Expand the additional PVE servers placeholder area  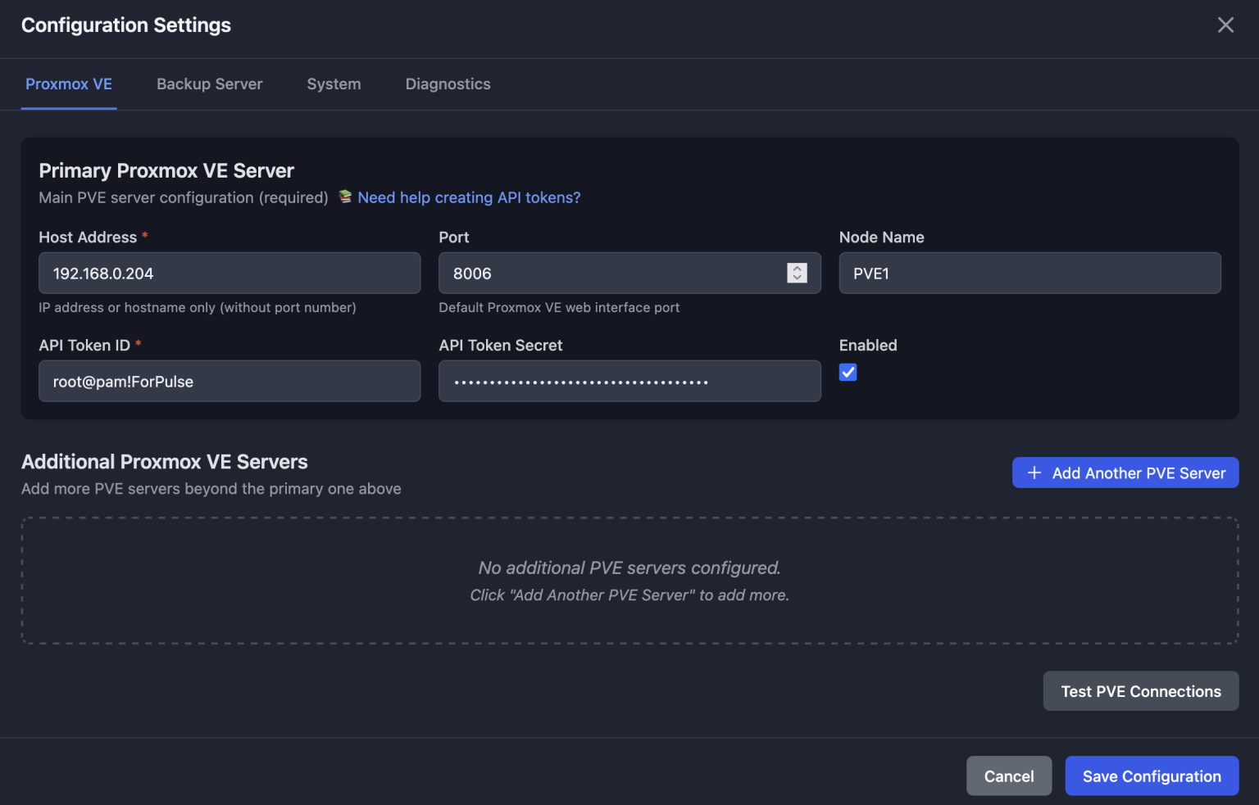[629, 580]
